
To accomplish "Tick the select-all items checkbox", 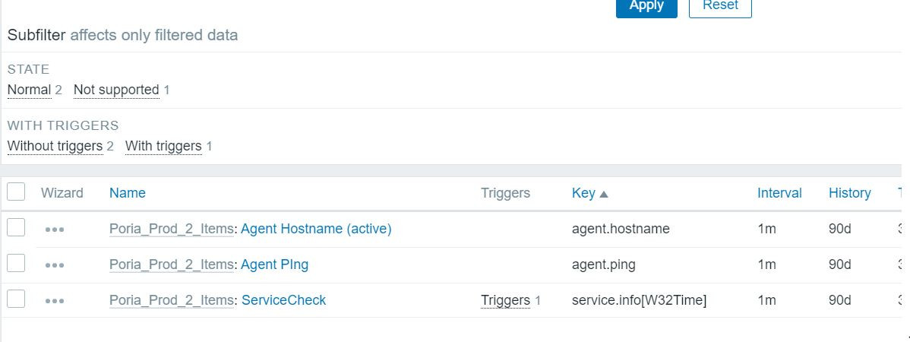I will (16, 192).
